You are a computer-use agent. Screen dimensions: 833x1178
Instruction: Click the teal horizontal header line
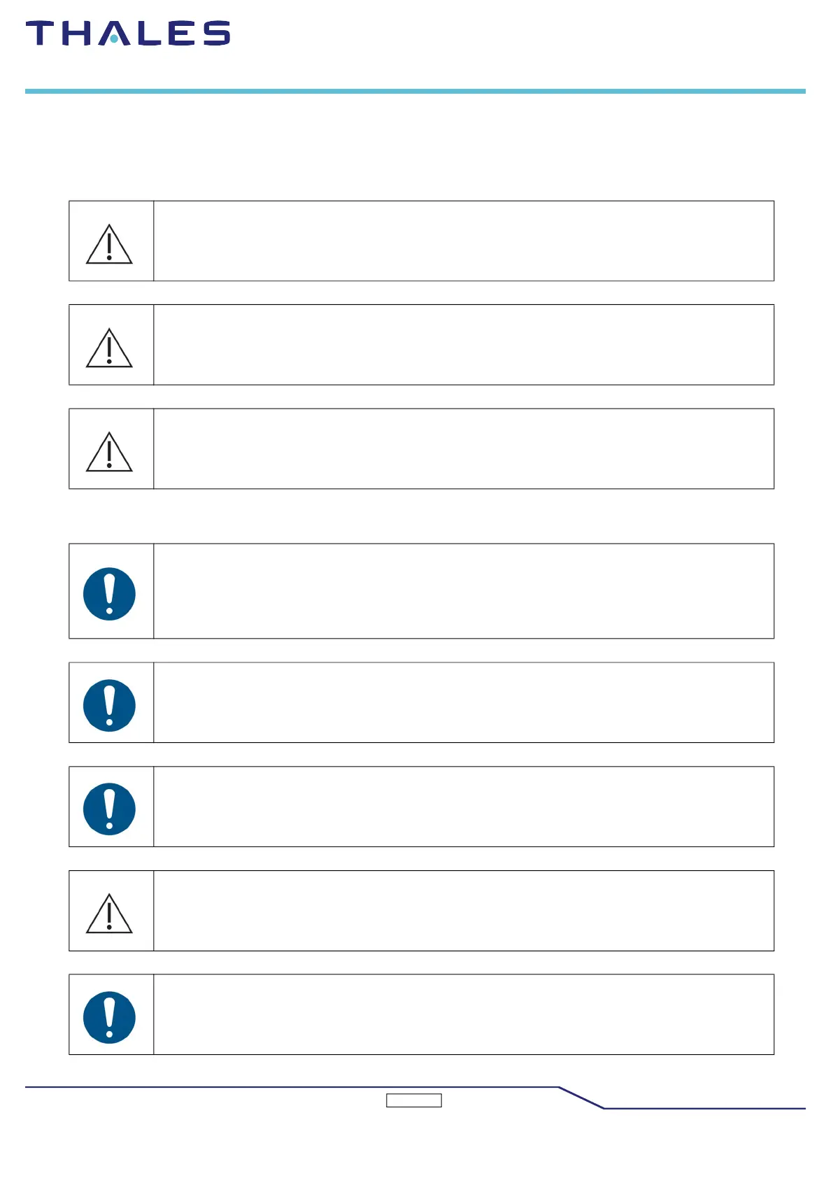(415, 91)
